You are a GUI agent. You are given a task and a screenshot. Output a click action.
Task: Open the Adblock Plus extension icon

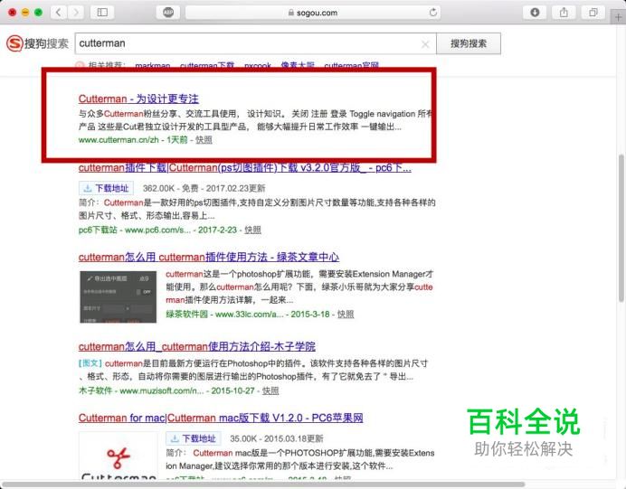click(x=168, y=13)
